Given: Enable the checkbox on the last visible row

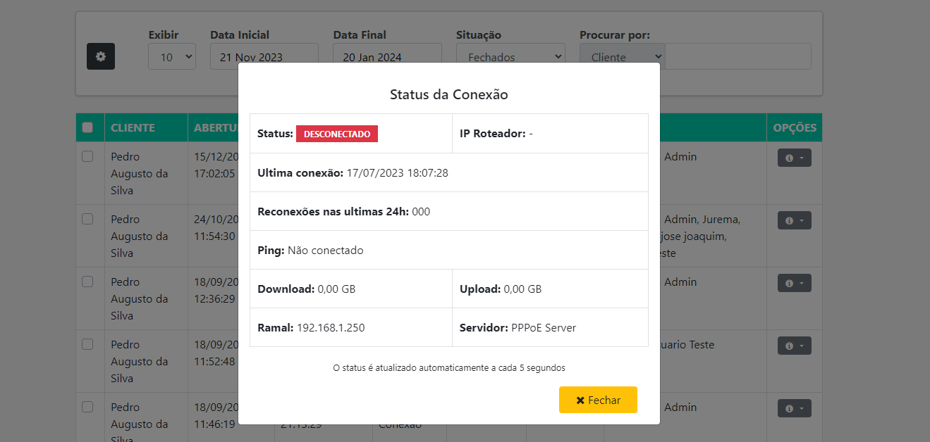Looking at the screenshot, I should pyautogui.click(x=88, y=407).
